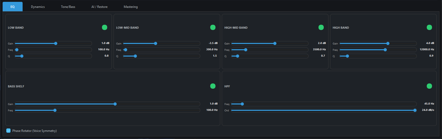Click the HIGH-MID BAND heading
The height and width of the screenshot is (139, 442).
236,28
